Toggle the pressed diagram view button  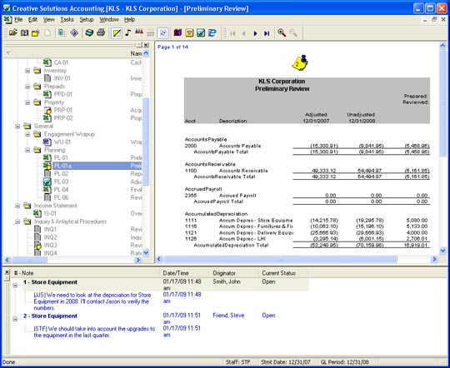coord(162,33)
